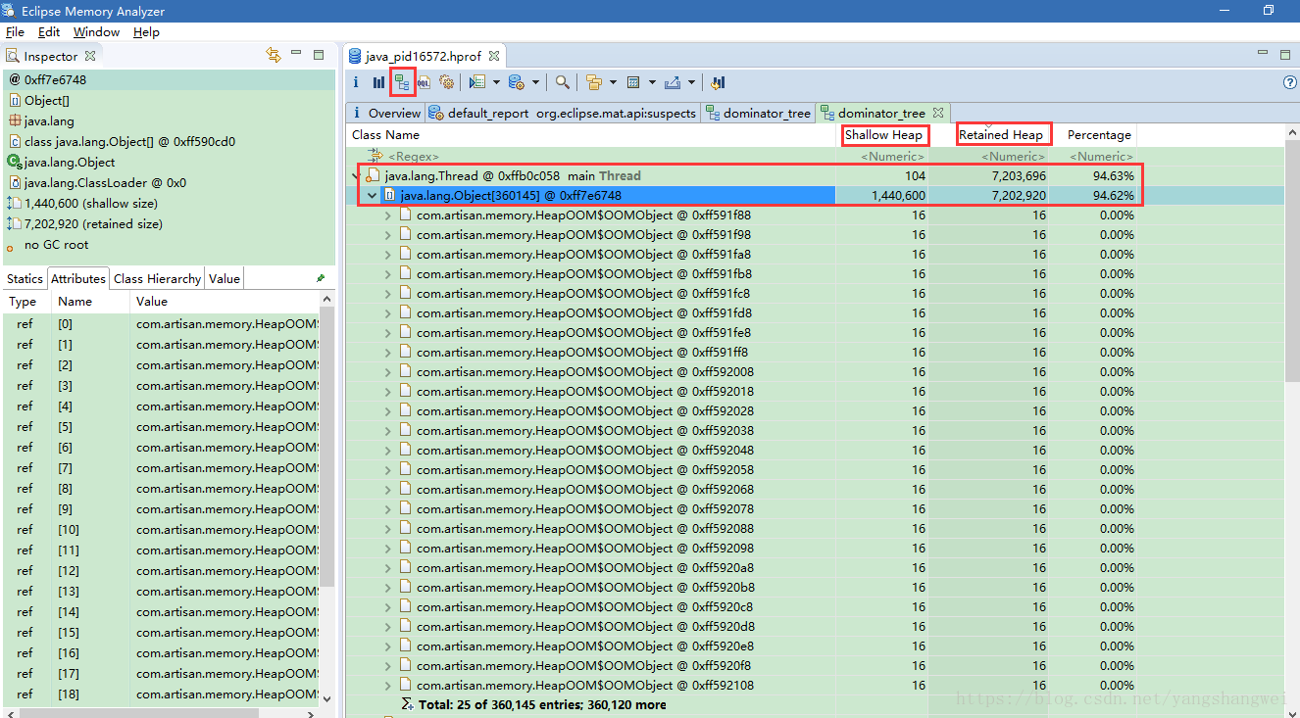
Task: Open the Query Browser dropdown arrow
Action: pos(496,83)
